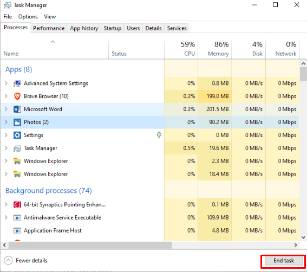This screenshot has width=307, height=272.
Task: Click the Apps (8) group heading
Action: tap(18, 69)
